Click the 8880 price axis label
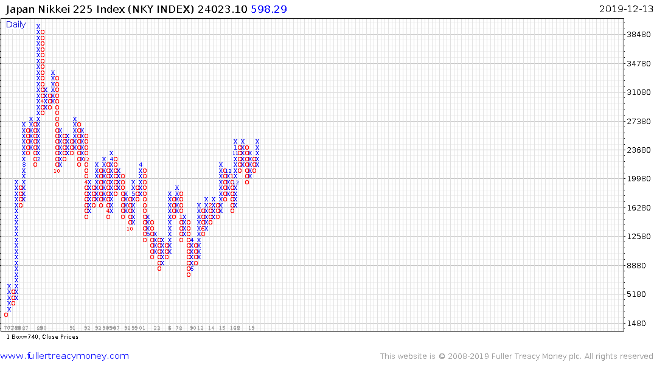 [x=639, y=266]
